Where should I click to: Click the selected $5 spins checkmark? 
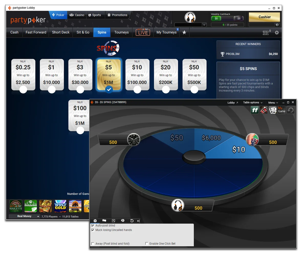(109, 89)
